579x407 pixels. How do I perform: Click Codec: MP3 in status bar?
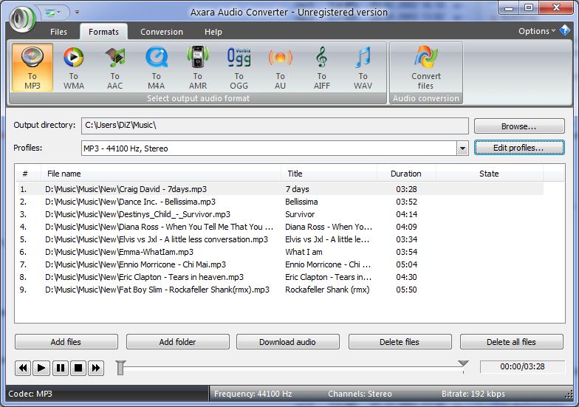pos(30,394)
